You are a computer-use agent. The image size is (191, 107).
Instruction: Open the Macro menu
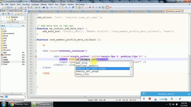[x=51, y=4]
